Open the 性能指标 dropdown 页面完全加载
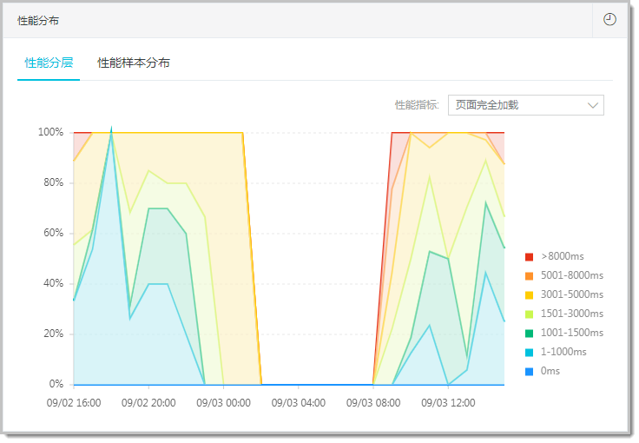This screenshot has width=639, height=443. (526, 105)
